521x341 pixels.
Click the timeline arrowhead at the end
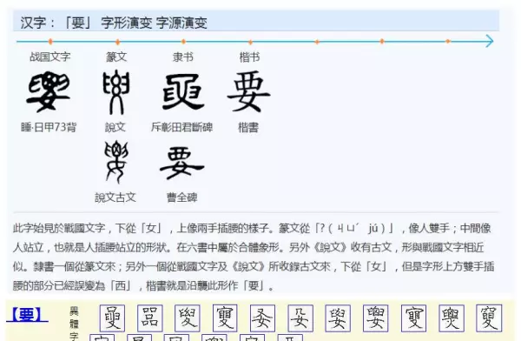click(x=489, y=41)
